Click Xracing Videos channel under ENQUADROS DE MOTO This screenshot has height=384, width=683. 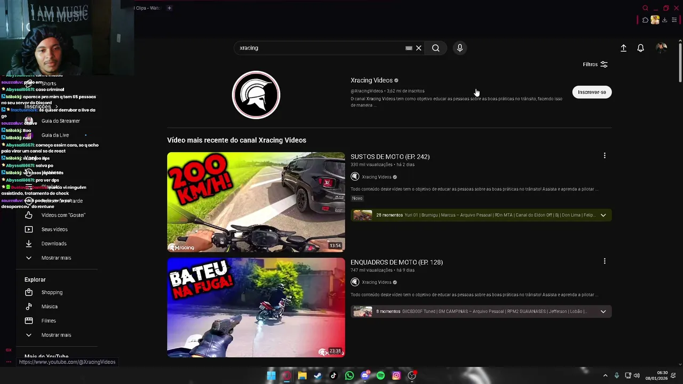377,282
